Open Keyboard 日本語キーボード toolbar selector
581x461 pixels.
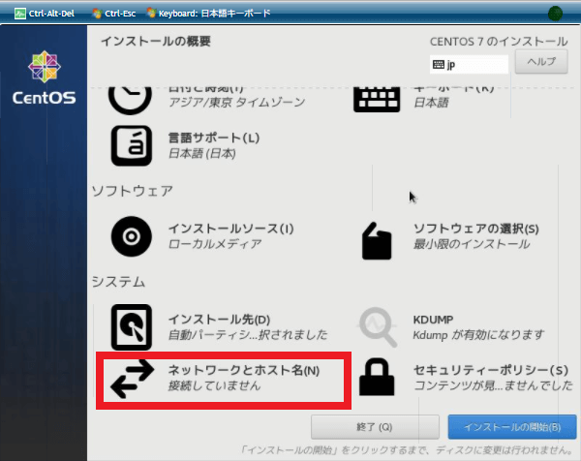[208, 14]
